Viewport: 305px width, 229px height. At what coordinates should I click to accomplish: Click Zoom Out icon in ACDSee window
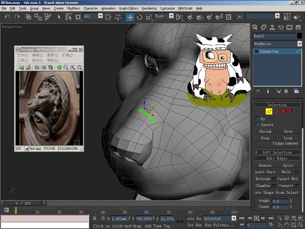66,67
